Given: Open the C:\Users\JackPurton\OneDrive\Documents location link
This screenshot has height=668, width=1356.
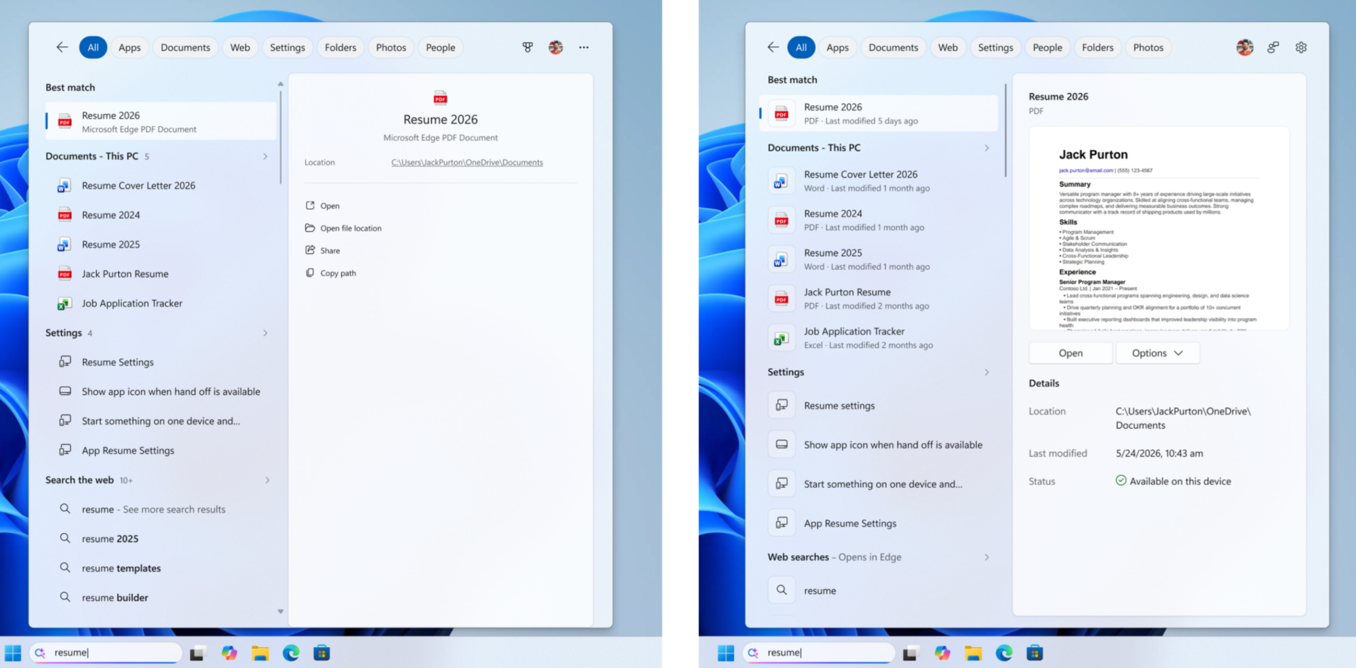Looking at the screenshot, I should coord(467,163).
